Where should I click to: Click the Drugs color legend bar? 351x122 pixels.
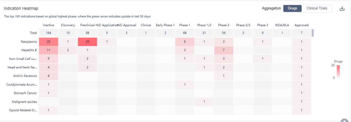pyautogui.click(x=338, y=72)
